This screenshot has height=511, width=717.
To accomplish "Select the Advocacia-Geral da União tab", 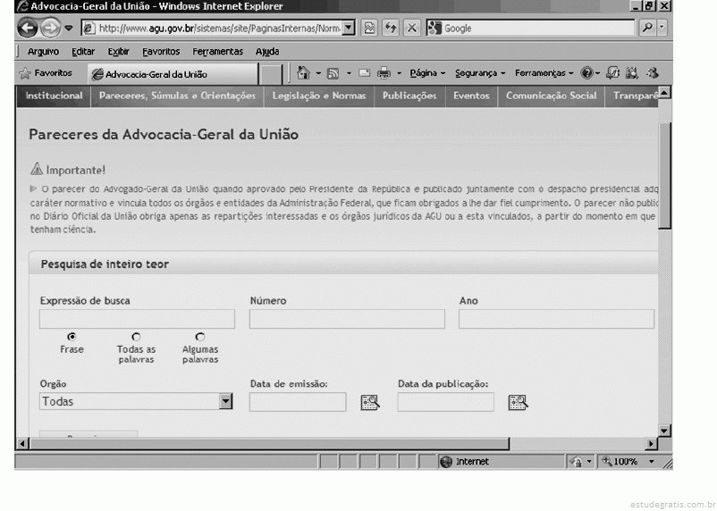I will coord(173,74).
